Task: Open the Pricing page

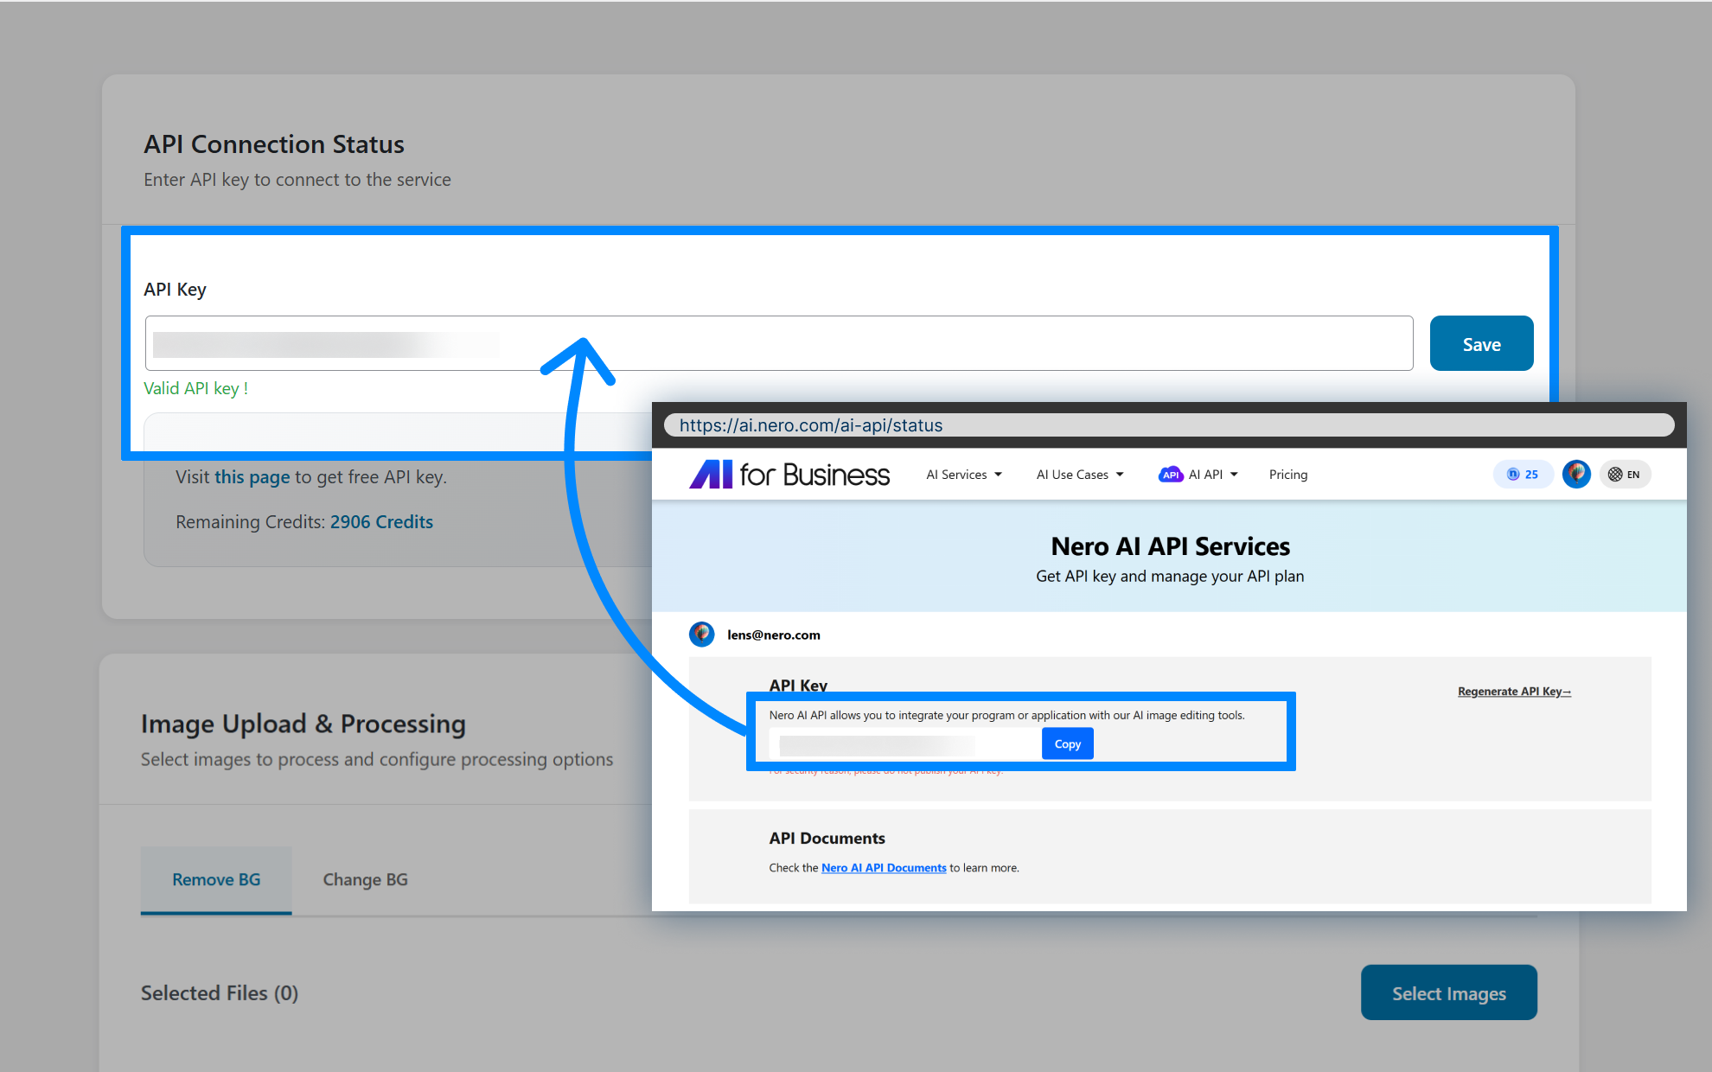Action: coord(1288,475)
